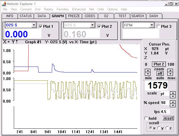Image resolution: width=179 pixels, height=136 pixels.
Task: Open the Plot 1 O2S S dropdown
Action: coord(34,25)
